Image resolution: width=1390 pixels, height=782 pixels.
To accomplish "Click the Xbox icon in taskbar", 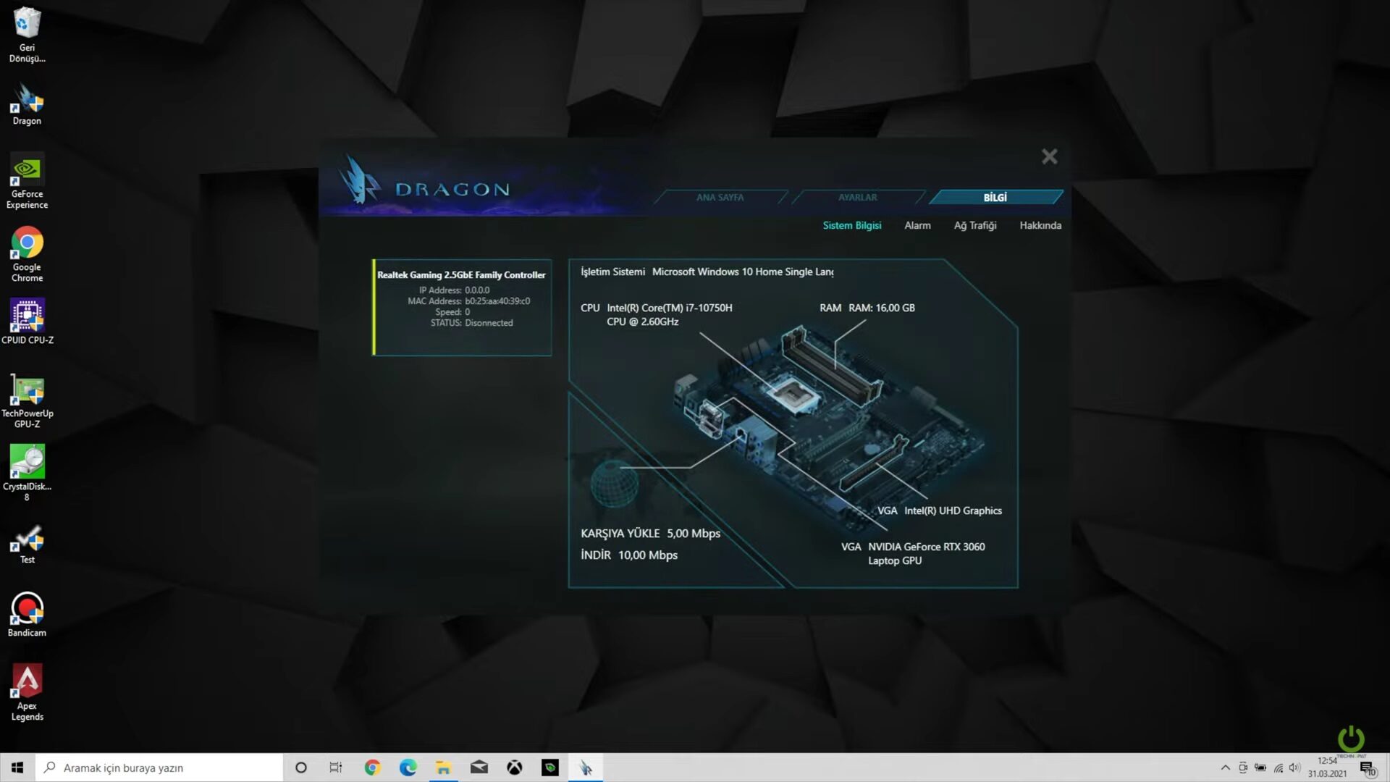I will click(x=514, y=768).
